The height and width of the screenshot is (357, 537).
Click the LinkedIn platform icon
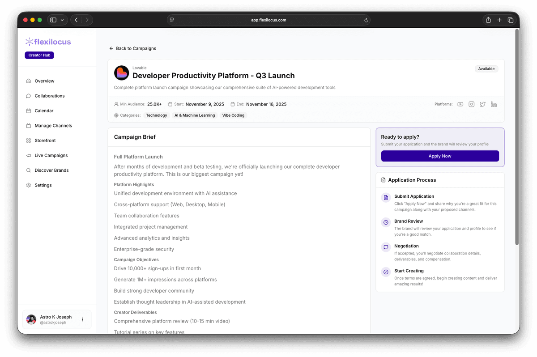pyautogui.click(x=494, y=104)
